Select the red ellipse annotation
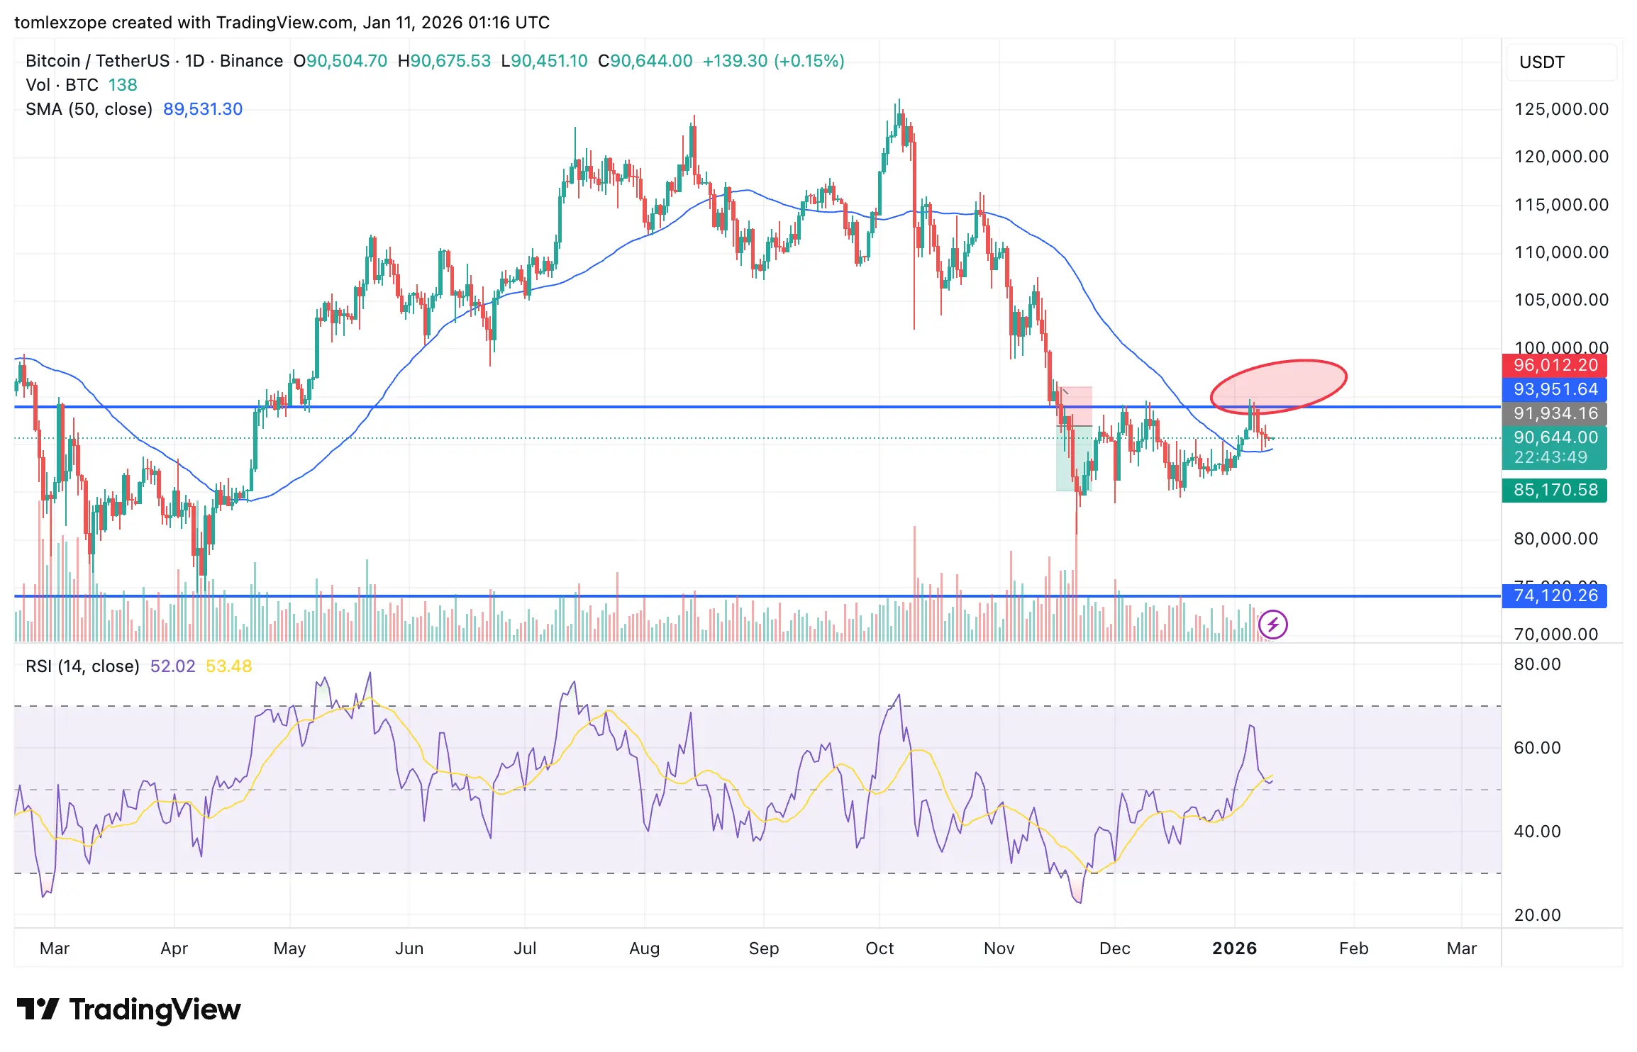 pos(1278,386)
